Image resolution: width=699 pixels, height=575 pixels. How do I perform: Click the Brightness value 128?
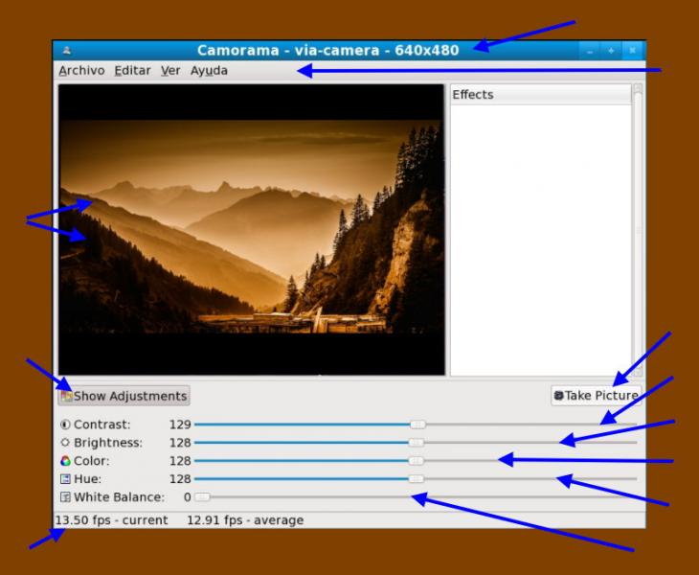click(x=180, y=443)
